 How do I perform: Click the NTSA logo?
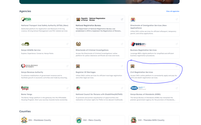[26, 19]
